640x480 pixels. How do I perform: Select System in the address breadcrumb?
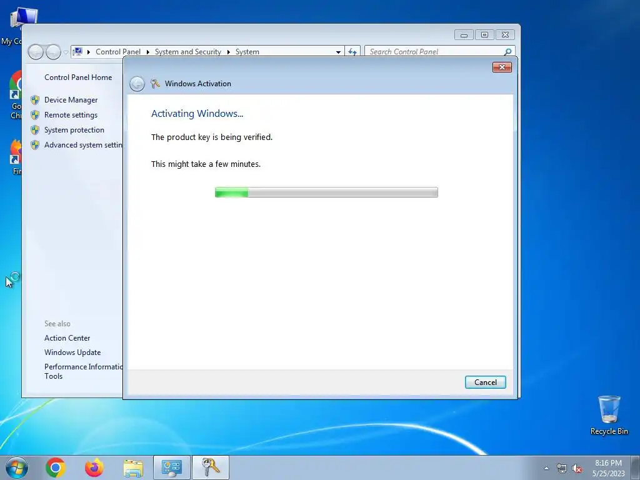[x=247, y=52]
